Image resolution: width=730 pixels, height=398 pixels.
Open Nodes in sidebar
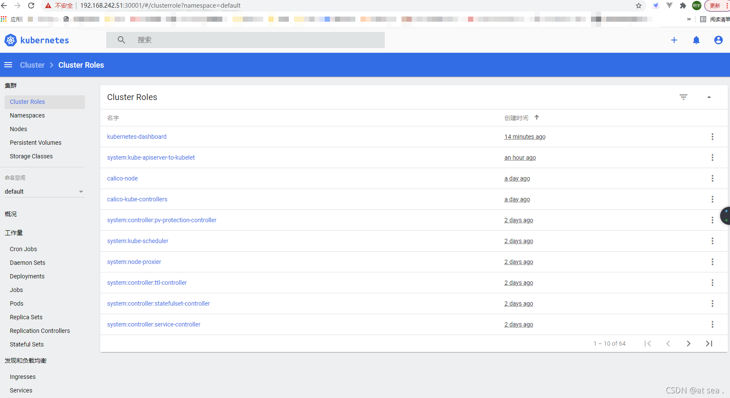(x=18, y=129)
